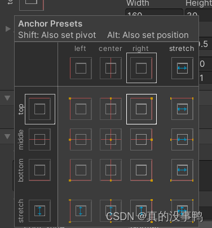Expand the collapsed foldout arrow beside panel
The height and width of the screenshot is (228, 212).
coord(8,29)
